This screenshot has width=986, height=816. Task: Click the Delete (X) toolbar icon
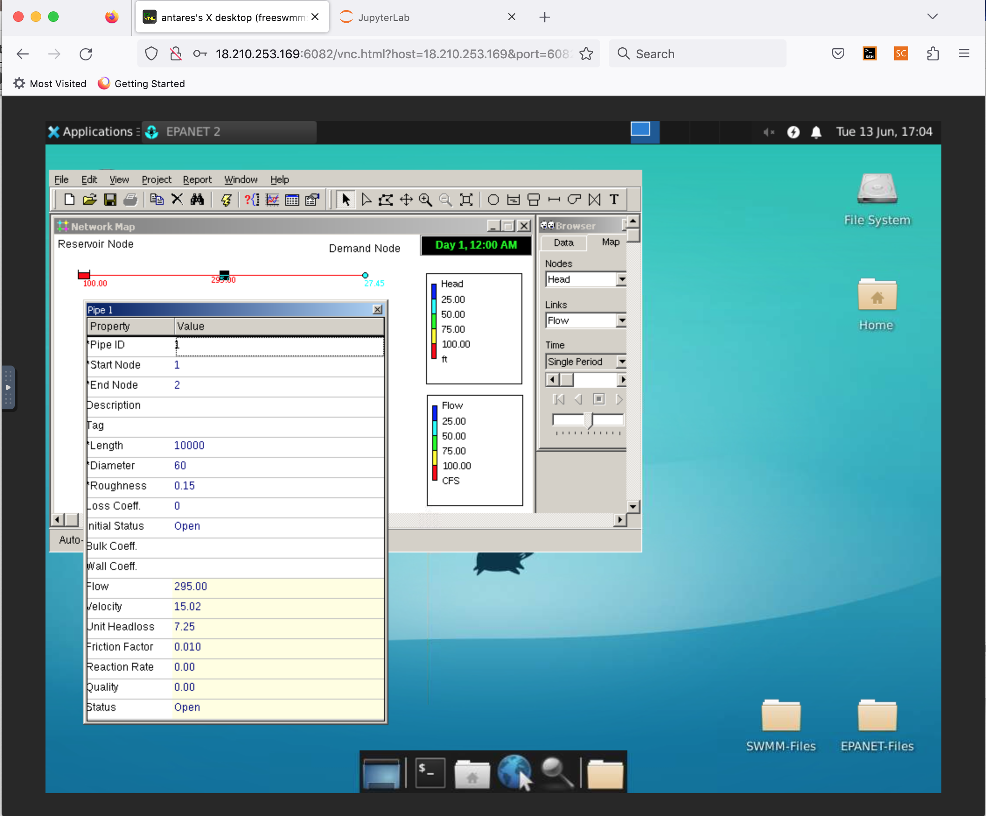tap(177, 200)
